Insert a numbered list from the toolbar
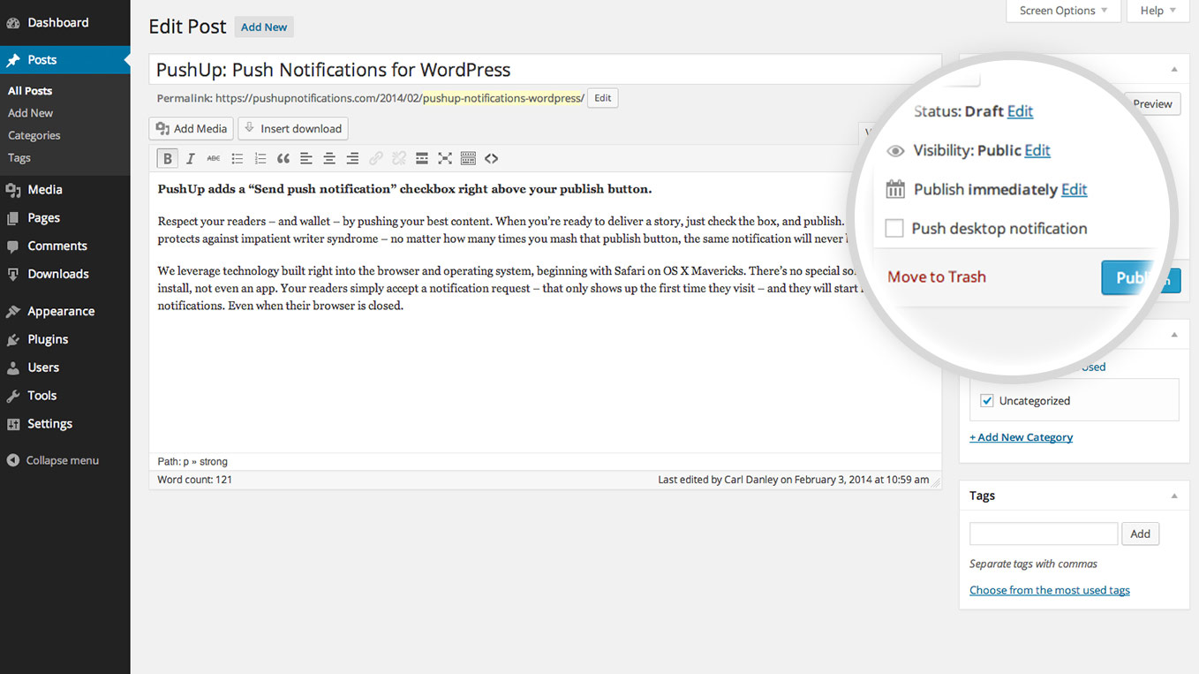1199x674 pixels. [x=260, y=159]
